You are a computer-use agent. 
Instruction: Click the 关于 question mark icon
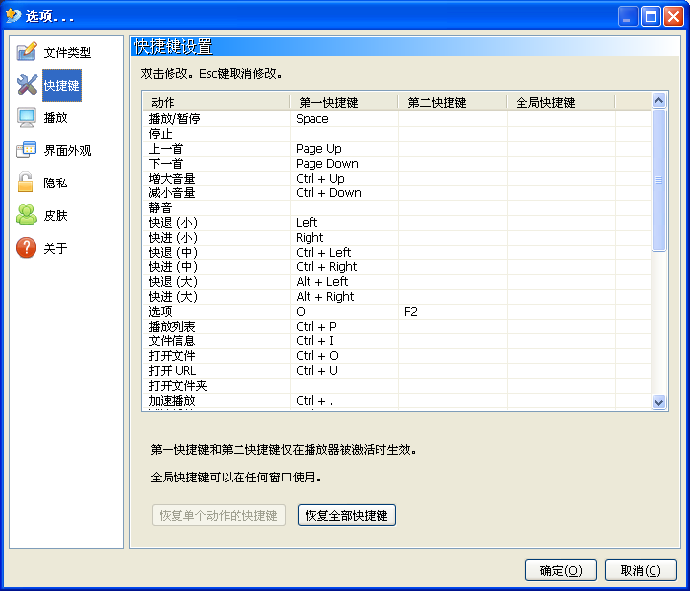tap(27, 248)
